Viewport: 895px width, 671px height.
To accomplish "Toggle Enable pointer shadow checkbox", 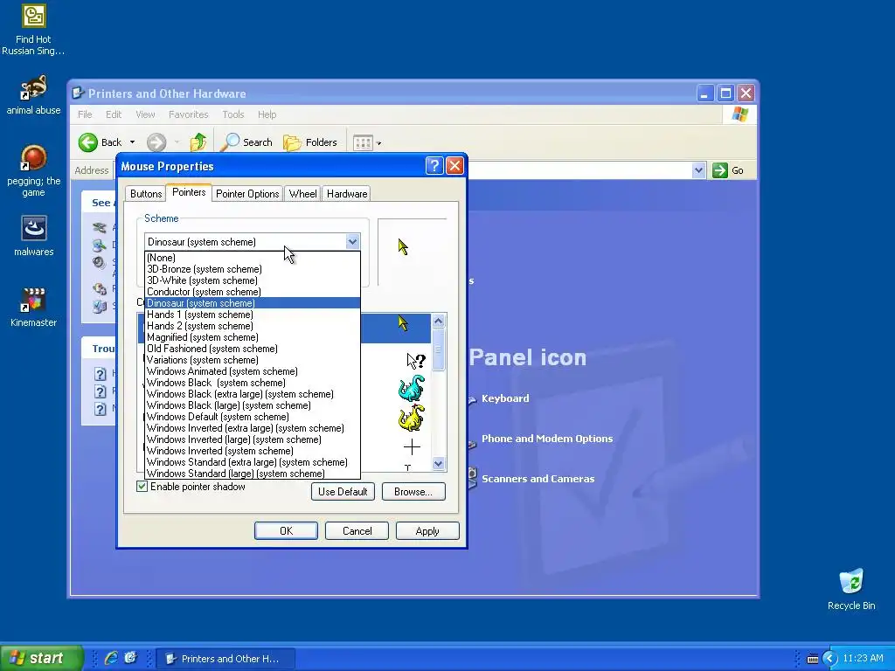I will point(142,486).
